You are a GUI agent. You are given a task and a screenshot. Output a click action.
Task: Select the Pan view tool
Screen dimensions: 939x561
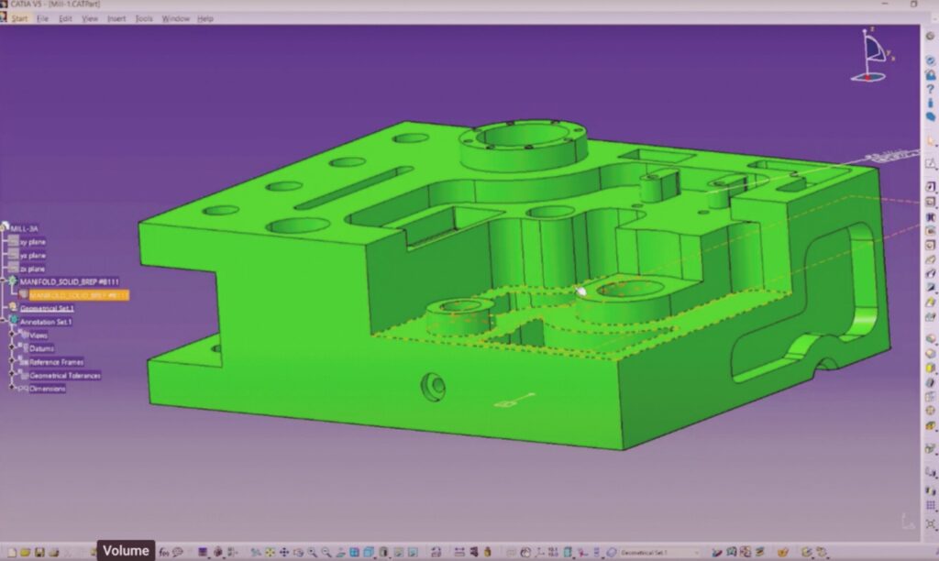click(x=284, y=552)
